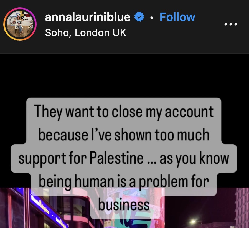Open the Soho, London UK location page
This screenshot has width=249, height=228.
pyautogui.click(x=86, y=33)
